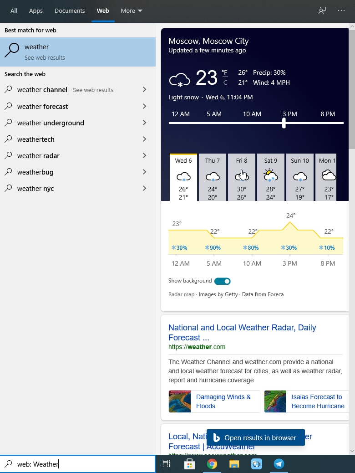Select the Web tab
The width and height of the screenshot is (355, 473).
coord(103,11)
